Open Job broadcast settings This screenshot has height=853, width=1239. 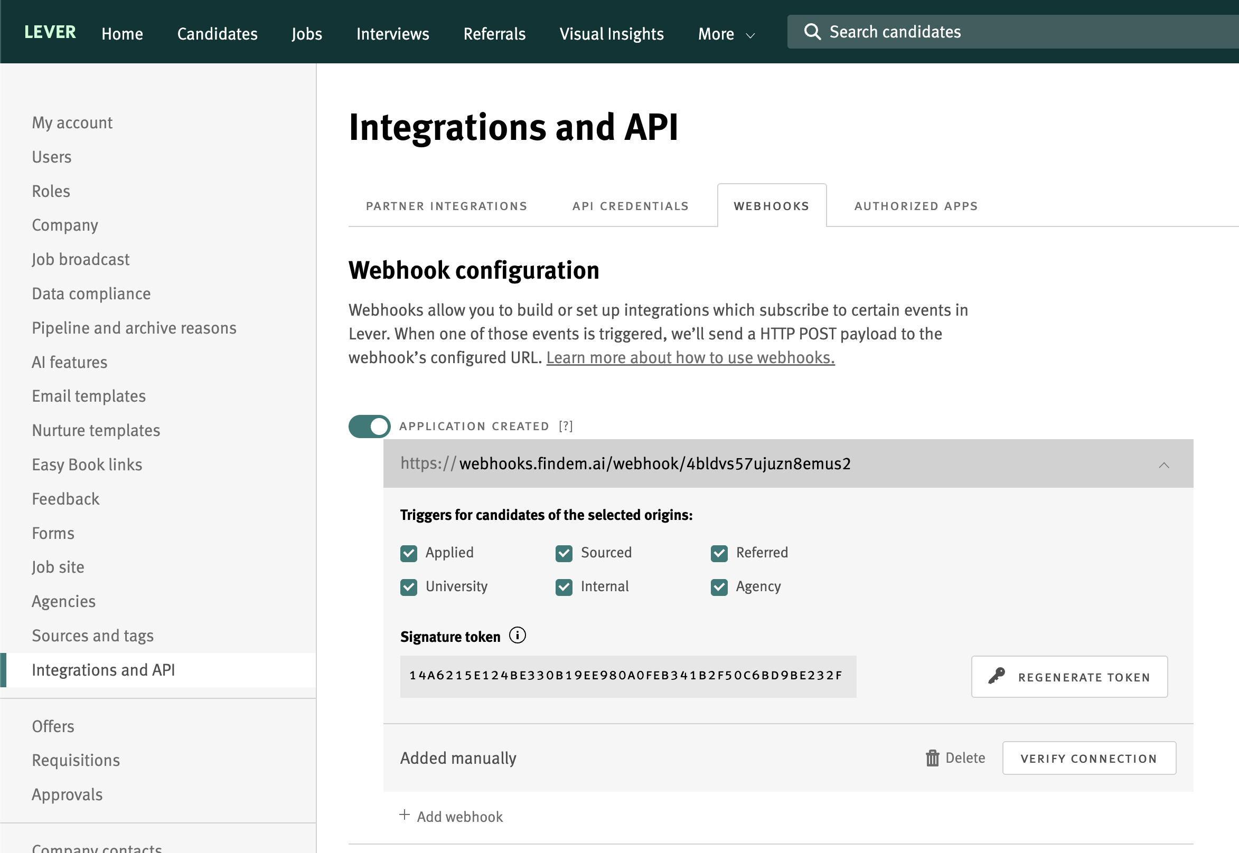[x=80, y=260]
